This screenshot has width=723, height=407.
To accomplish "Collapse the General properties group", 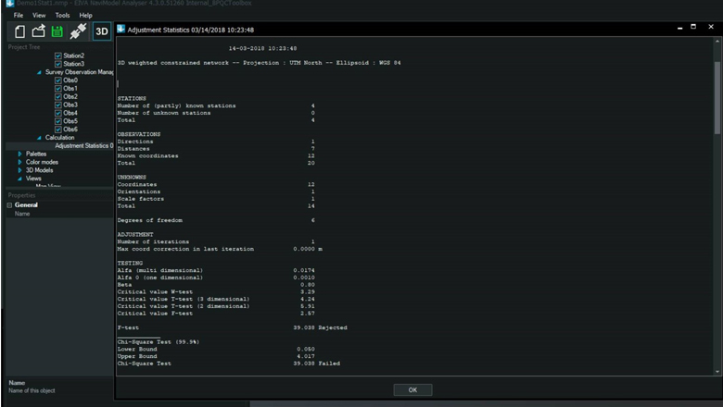I will click(x=9, y=205).
